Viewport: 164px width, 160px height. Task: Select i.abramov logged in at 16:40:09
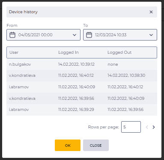point(19,87)
